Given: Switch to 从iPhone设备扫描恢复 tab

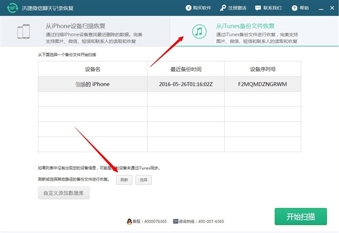Looking at the screenshot, I should (x=85, y=31).
